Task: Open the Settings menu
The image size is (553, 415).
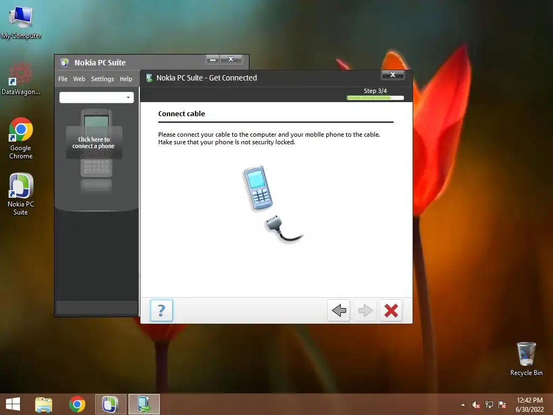Action: [x=102, y=79]
